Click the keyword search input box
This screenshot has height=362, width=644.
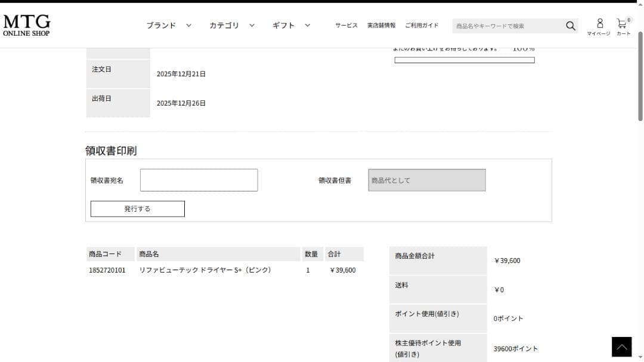click(510, 26)
